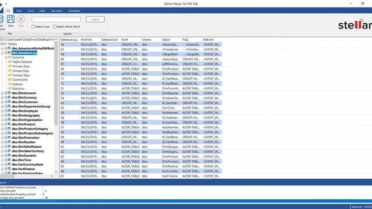Expand the dbo.DimProductSubcategory node
Screen dimensions: 372x209
tap(2, 133)
